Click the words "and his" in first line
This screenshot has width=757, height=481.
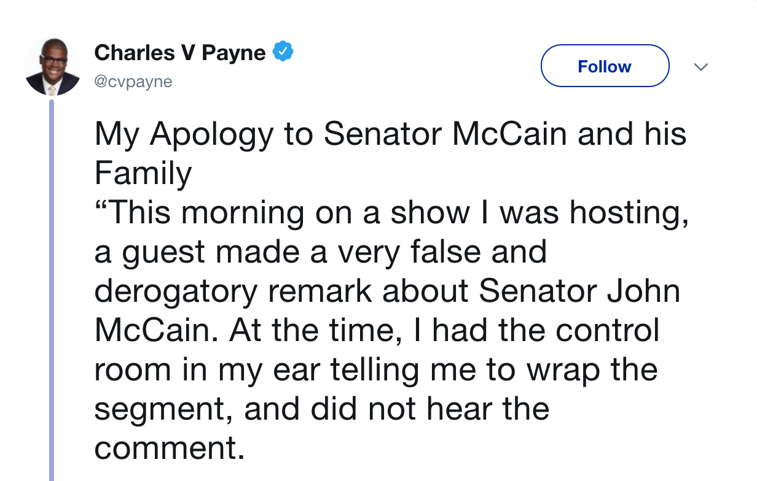632,135
